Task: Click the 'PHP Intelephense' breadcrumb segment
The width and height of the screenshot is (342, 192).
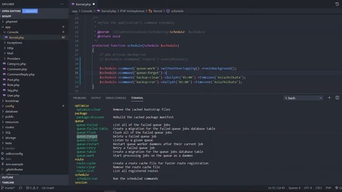Action: tap(132, 11)
